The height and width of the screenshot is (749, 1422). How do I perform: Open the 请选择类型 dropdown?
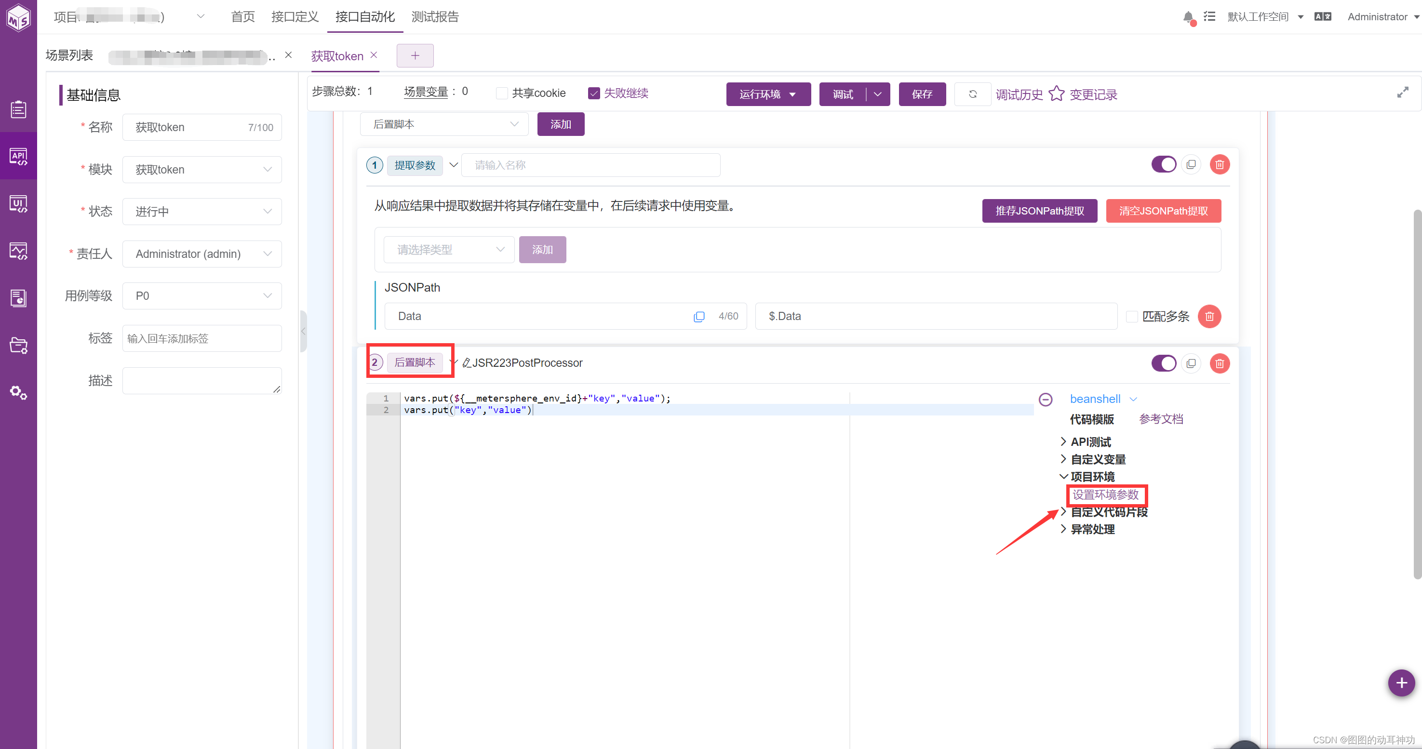click(449, 250)
